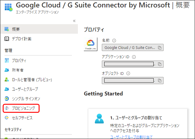This screenshot has width=195, height=139.
Task: Copy the application name to clipboard
Action: pyautogui.click(x=160, y=47)
